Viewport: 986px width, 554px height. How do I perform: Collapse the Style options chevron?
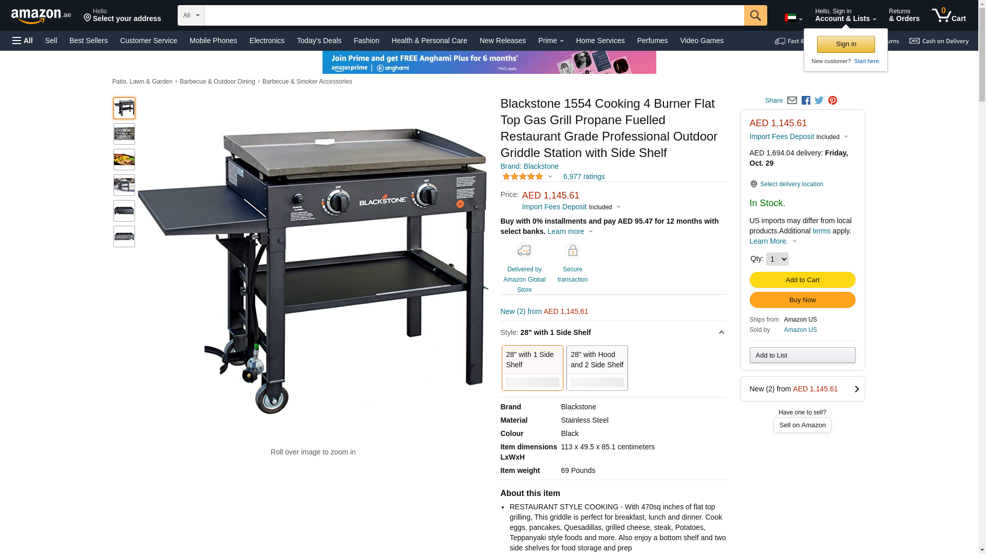[721, 332]
